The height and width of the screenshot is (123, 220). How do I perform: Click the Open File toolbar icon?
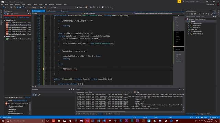(x=15, y=8)
